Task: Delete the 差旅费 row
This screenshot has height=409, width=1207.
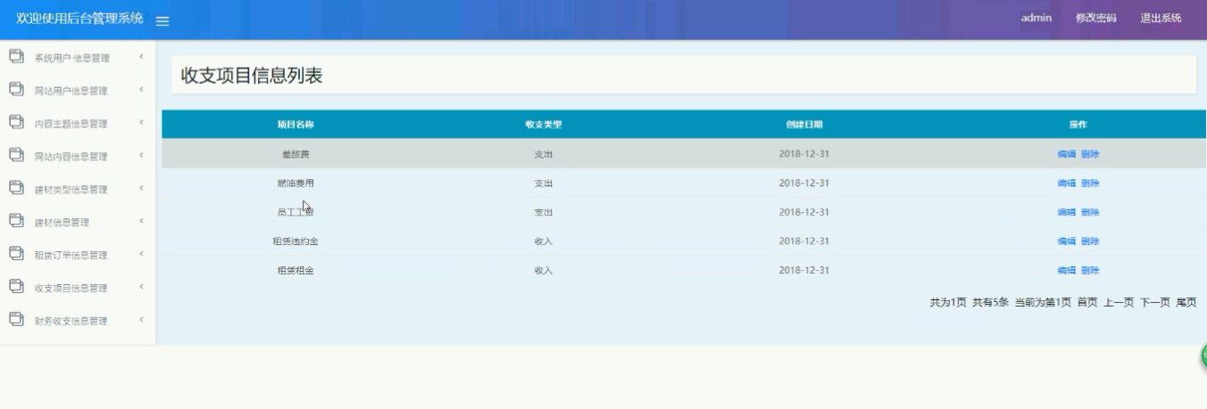Action: click(x=1090, y=154)
